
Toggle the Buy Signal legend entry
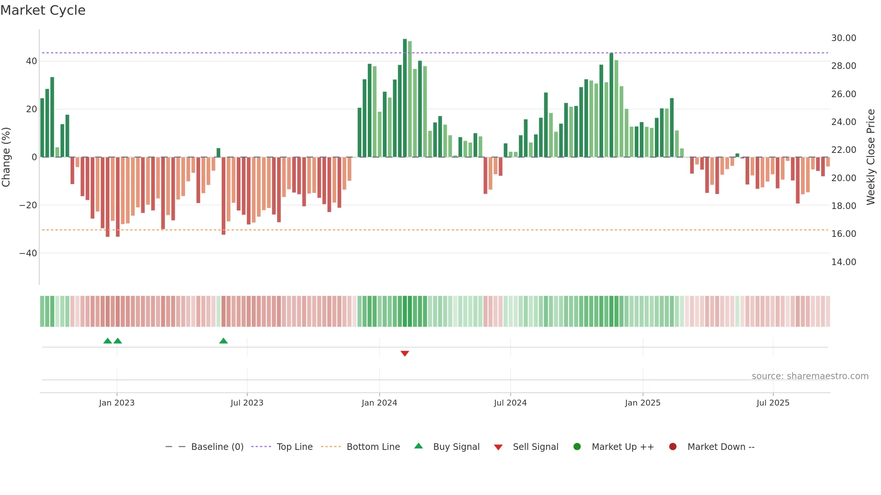[447, 447]
